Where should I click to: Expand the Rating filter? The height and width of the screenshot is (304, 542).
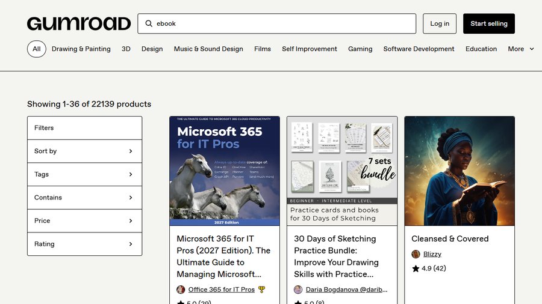click(x=85, y=244)
